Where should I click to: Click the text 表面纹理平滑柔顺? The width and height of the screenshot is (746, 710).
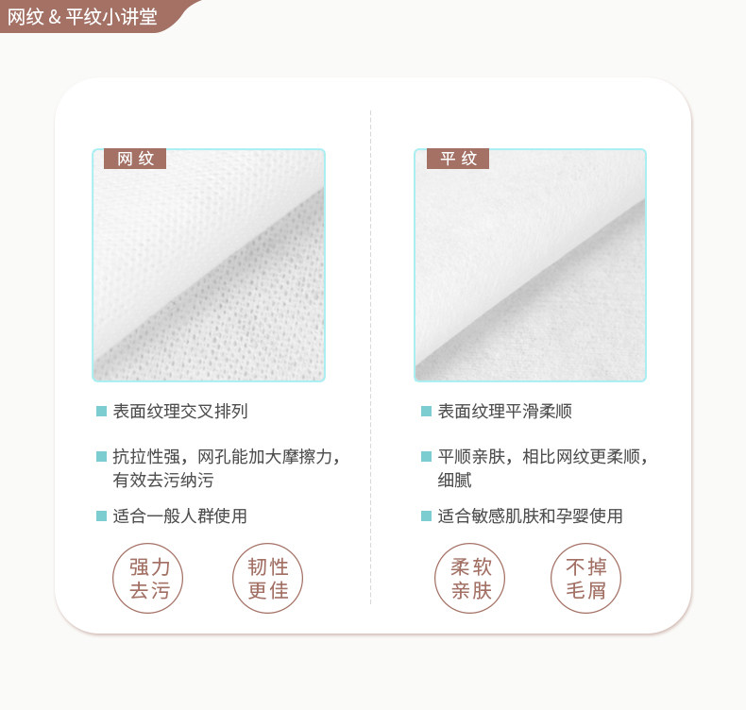505,412
